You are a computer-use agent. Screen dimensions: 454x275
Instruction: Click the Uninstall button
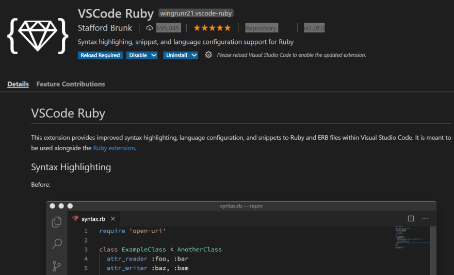click(x=176, y=55)
